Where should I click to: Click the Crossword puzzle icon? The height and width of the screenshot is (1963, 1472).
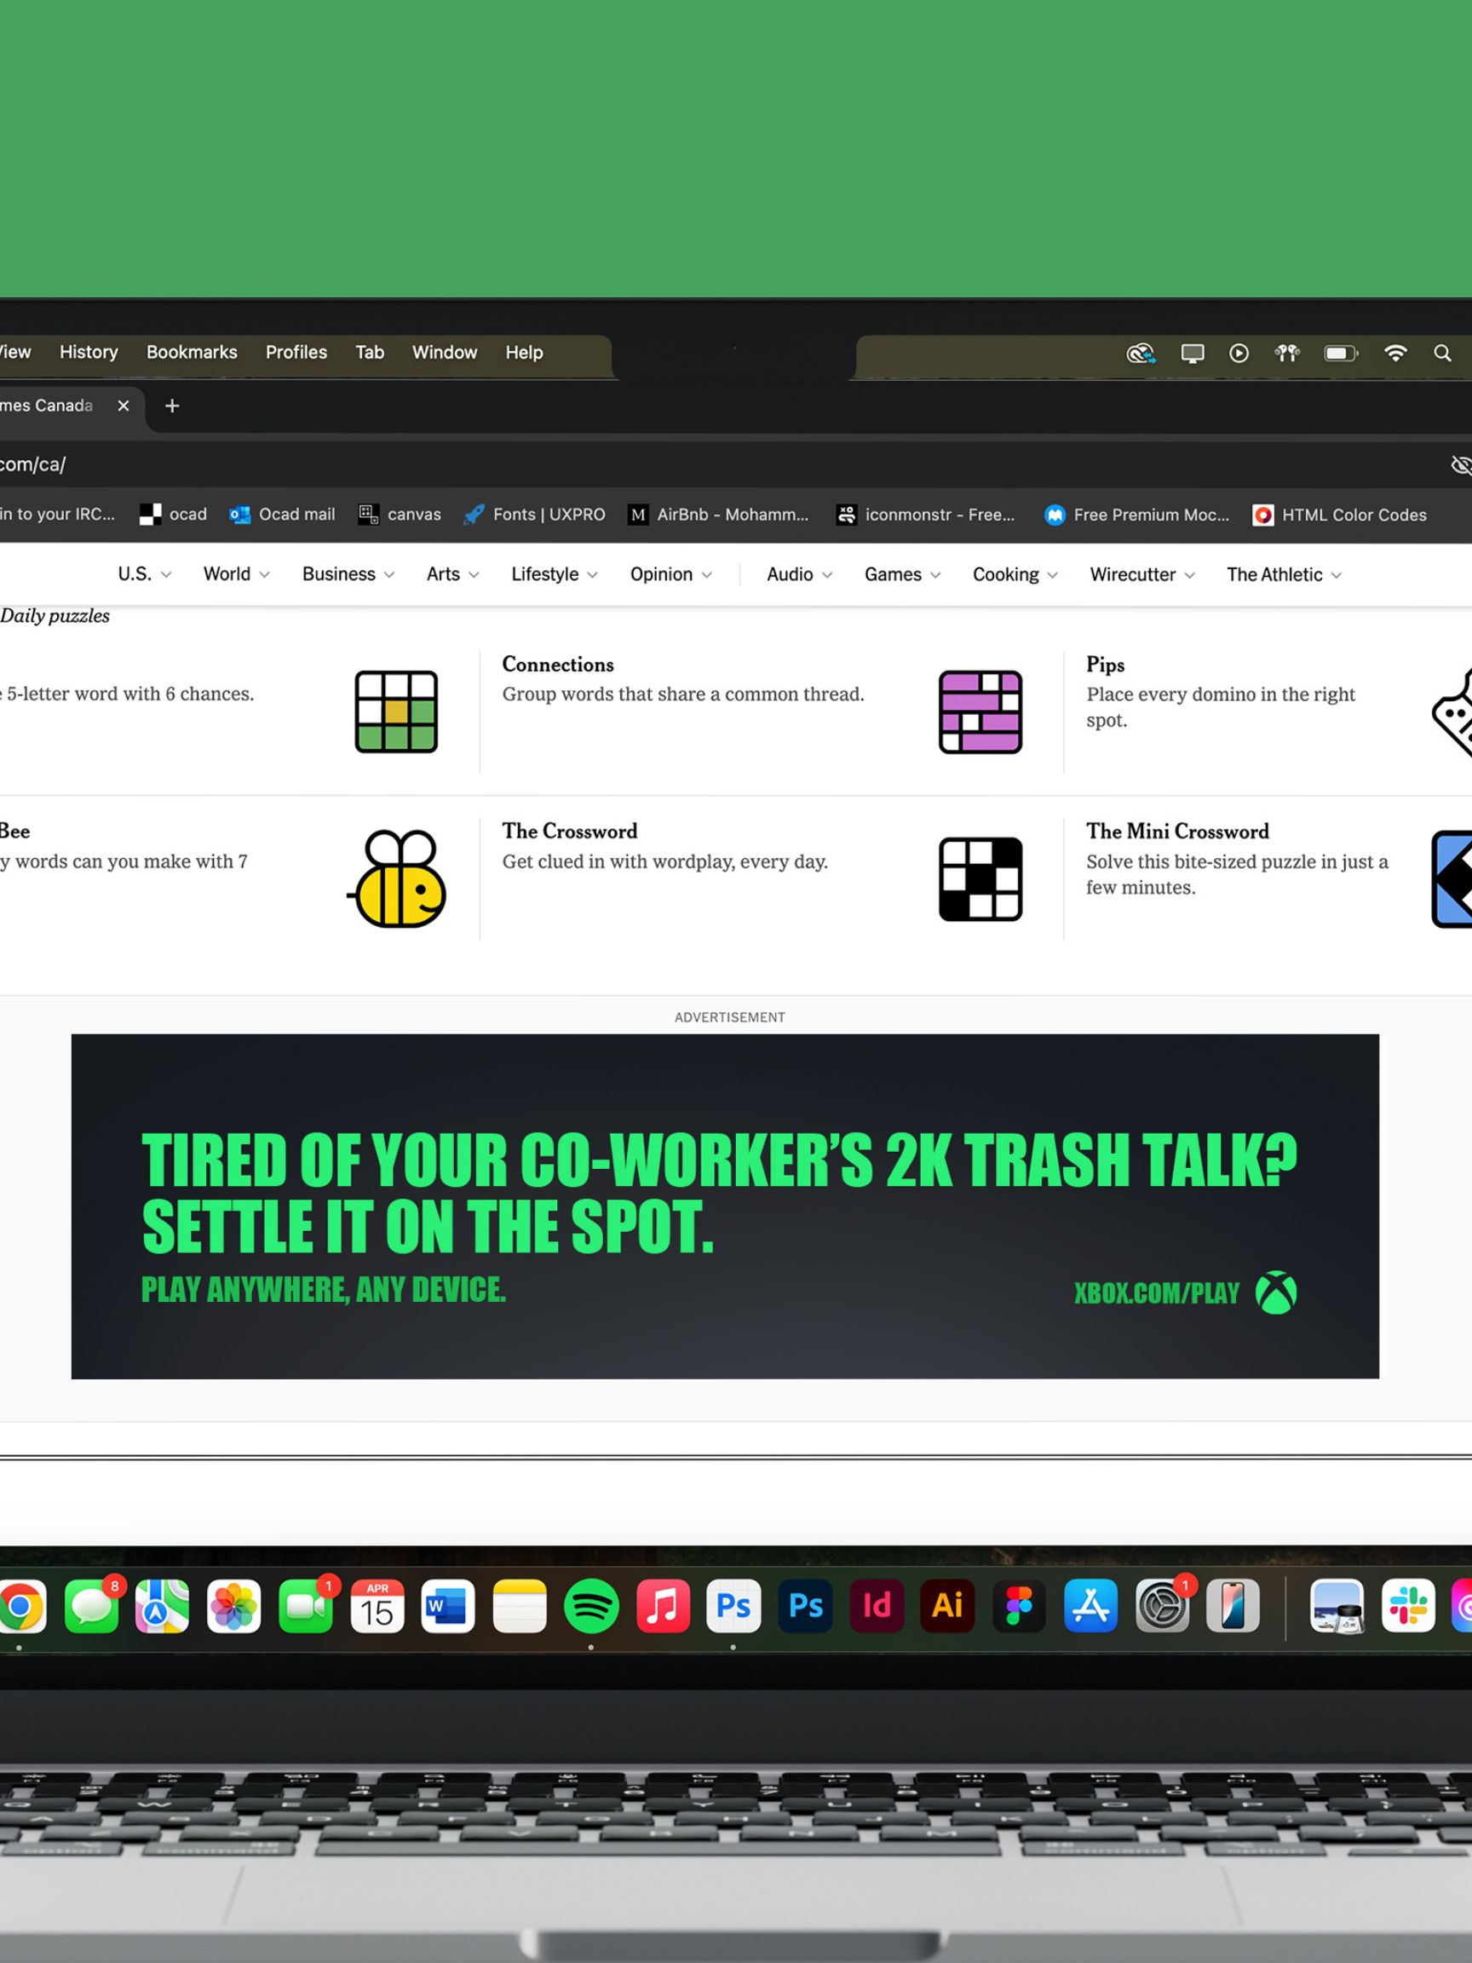pos(980,878)
